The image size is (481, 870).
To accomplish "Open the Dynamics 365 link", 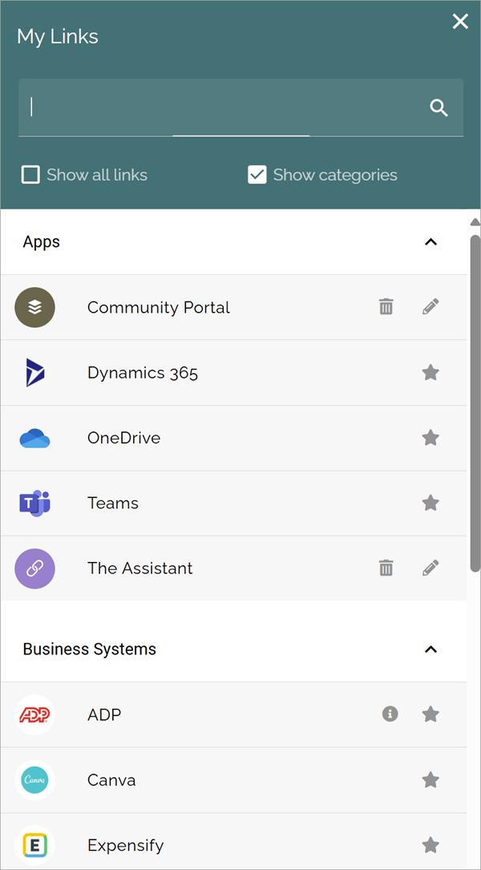I will (x=143, y=373).
